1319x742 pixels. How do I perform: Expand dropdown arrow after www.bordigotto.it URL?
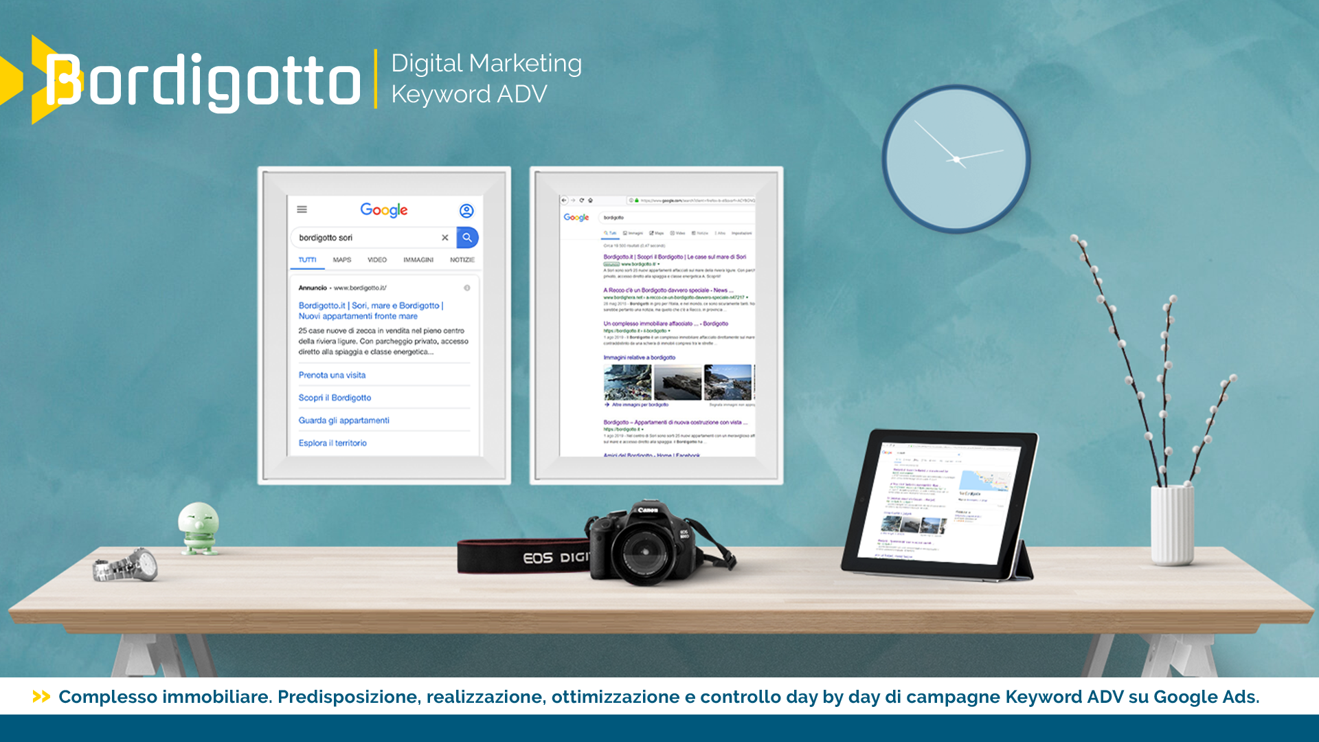tap(658, 264)
